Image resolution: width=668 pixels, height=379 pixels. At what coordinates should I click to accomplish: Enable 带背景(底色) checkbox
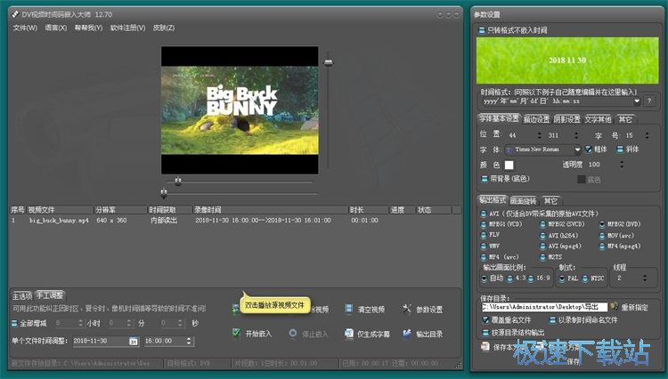pos(485,179)
